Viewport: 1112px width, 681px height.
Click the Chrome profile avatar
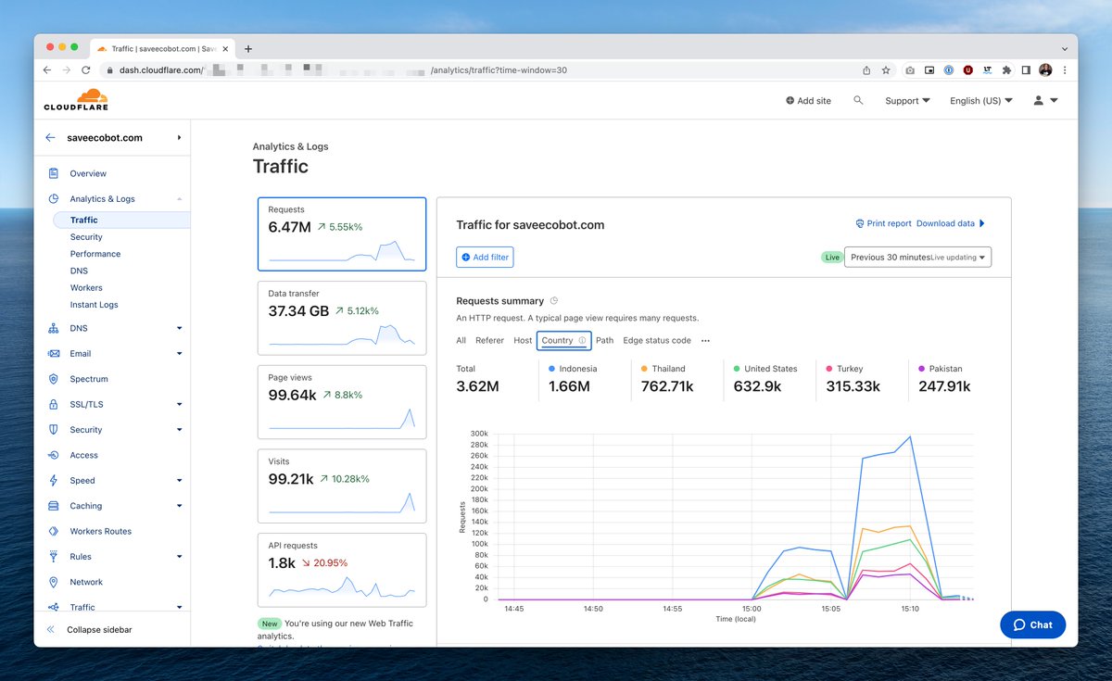click(x=1045, y=69)
